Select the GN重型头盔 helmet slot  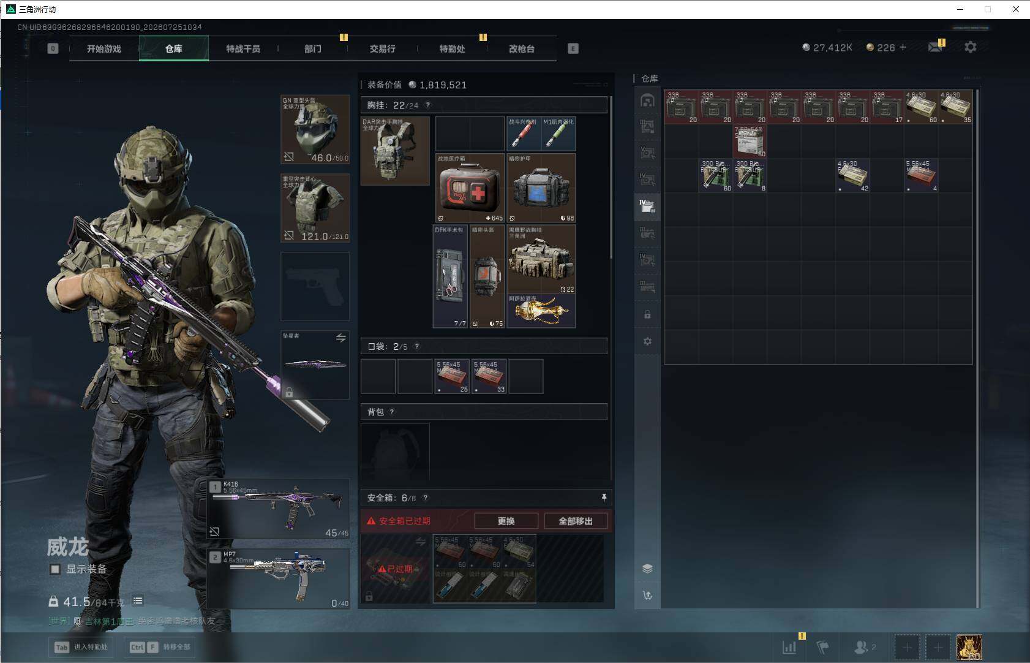point(315,129)
